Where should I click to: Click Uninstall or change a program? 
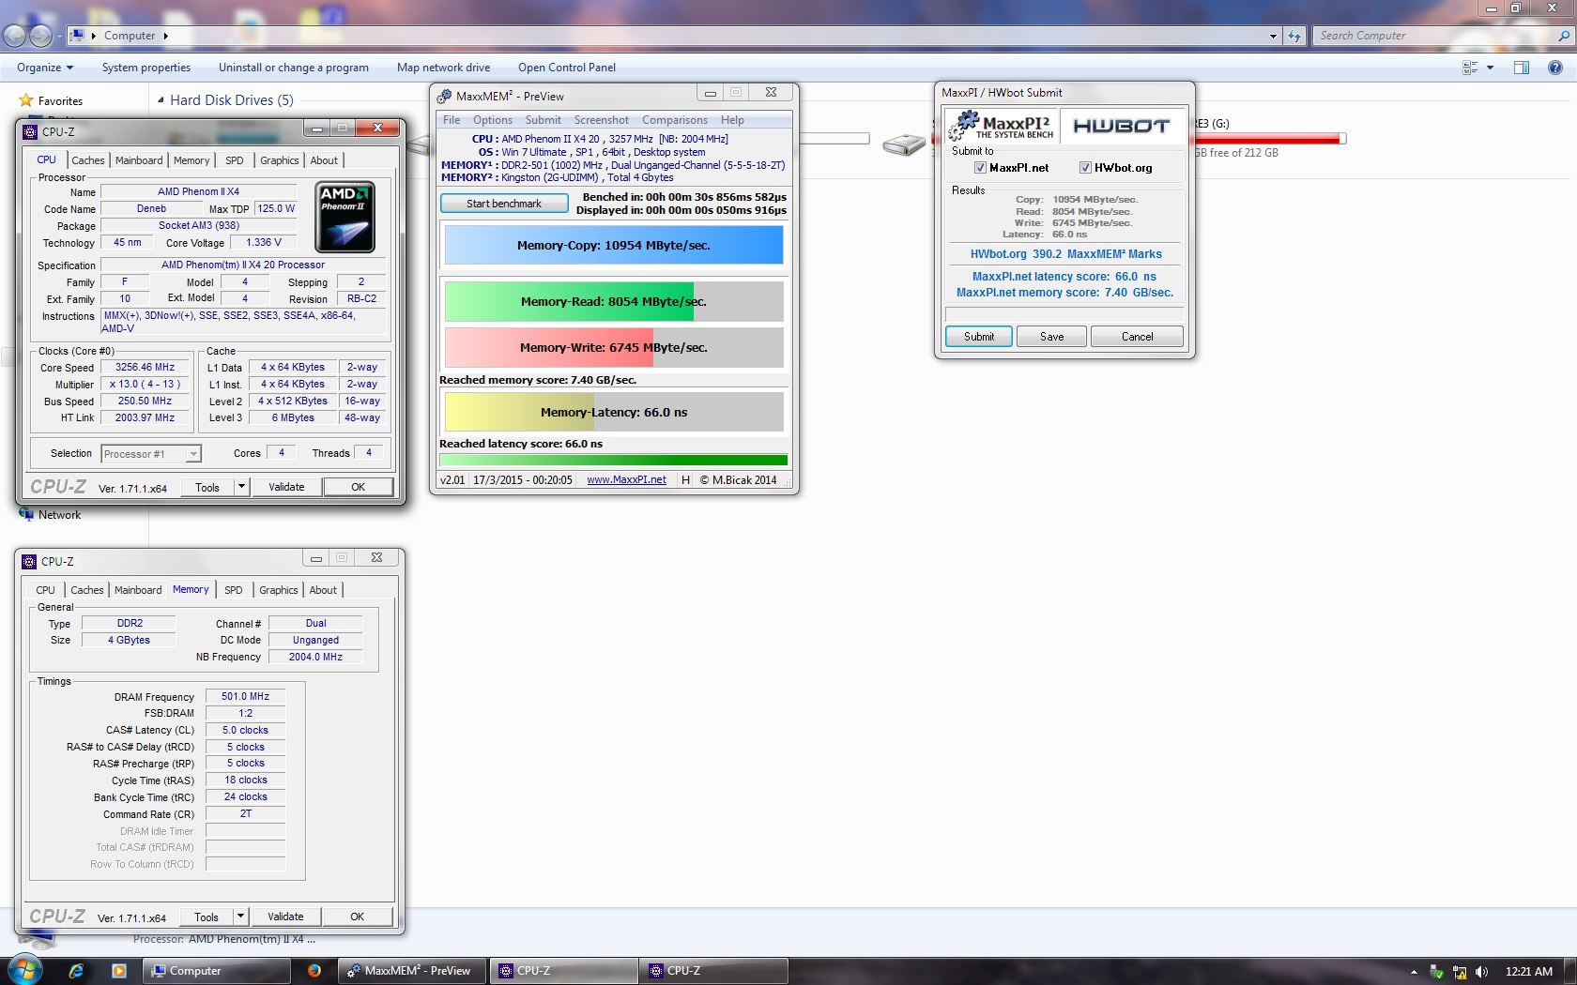(x=294, y=68)
